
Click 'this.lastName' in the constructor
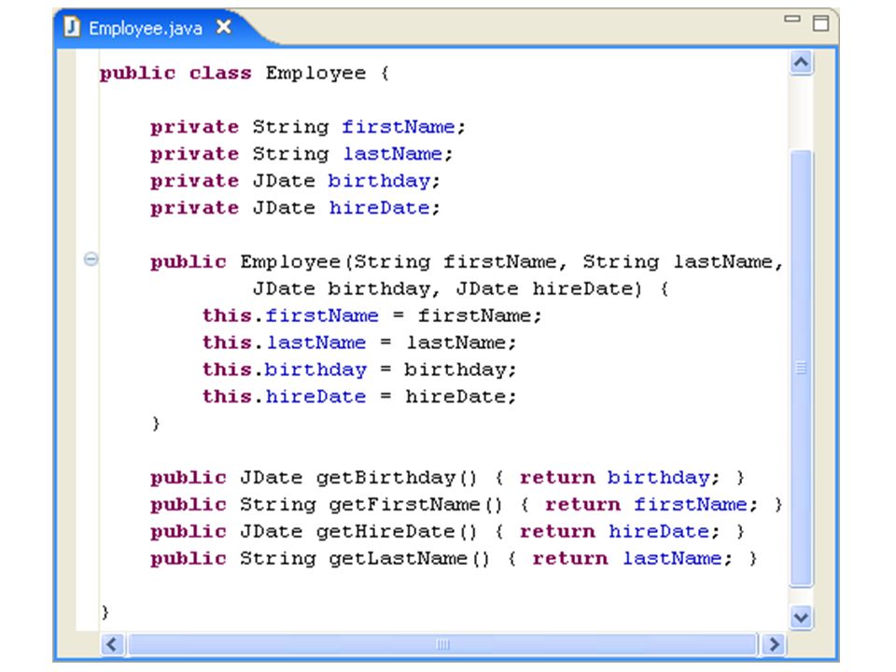click(x=284, y=343)
